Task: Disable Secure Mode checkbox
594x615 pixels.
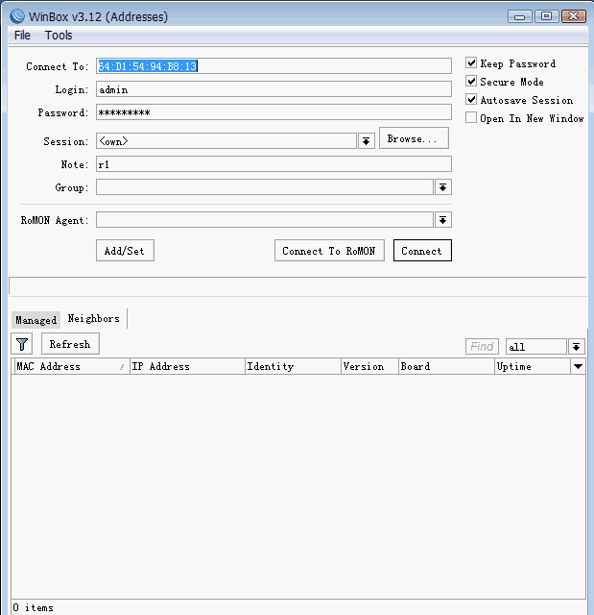Action: click(x=471, y=82)
